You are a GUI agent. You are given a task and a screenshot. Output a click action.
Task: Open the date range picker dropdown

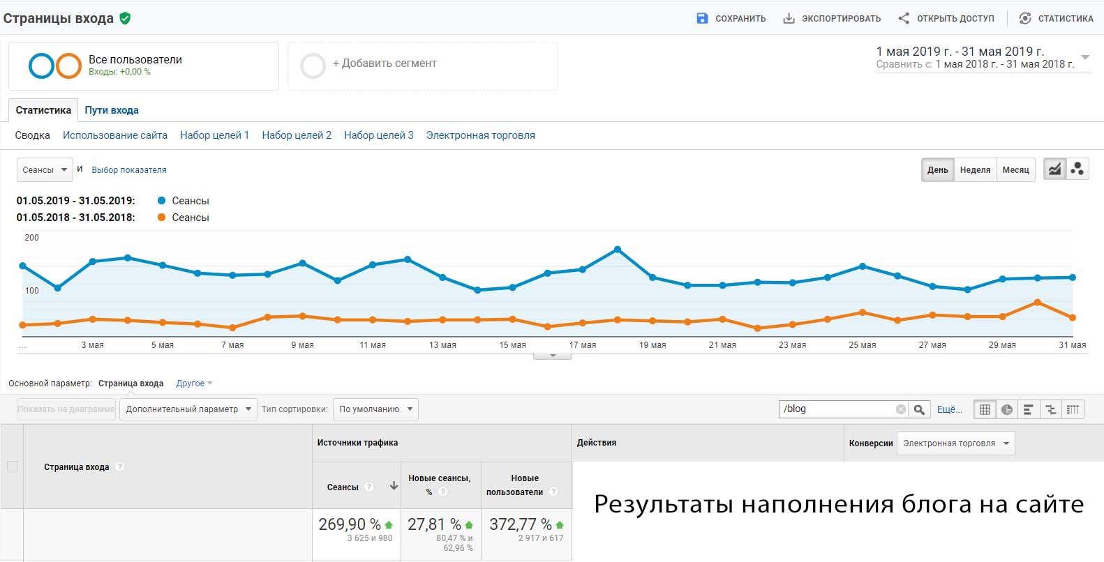[1084, 57]
